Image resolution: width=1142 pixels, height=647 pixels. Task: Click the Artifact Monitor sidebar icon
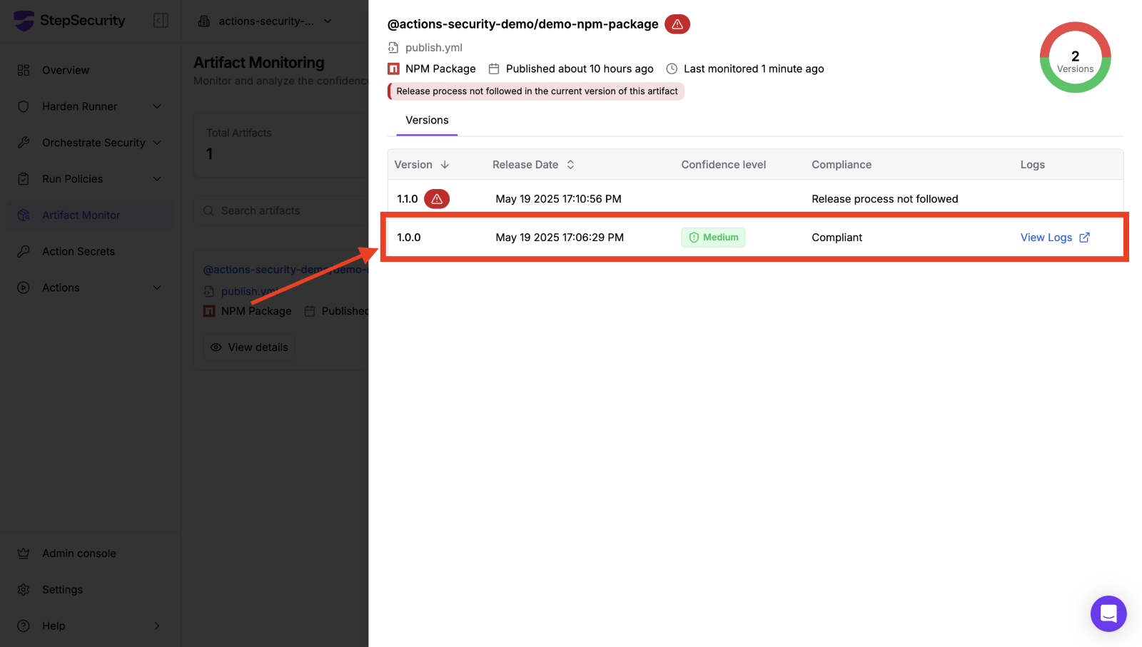click(x=24, y=215)
